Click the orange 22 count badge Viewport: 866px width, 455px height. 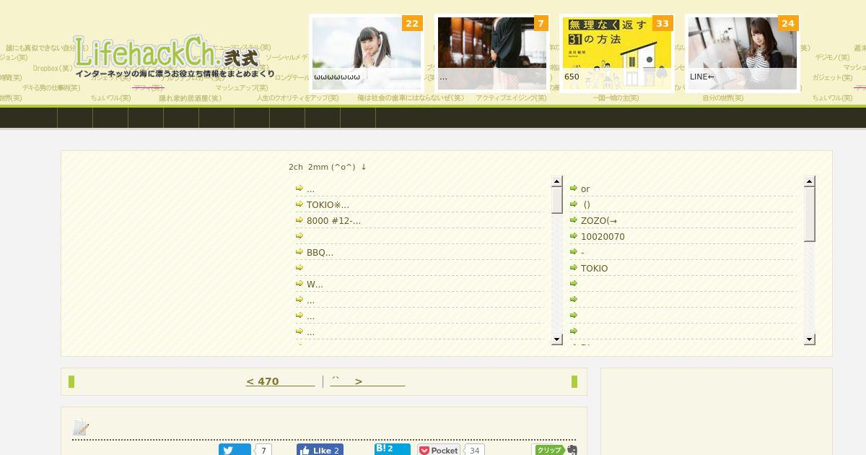coord(412,23)
